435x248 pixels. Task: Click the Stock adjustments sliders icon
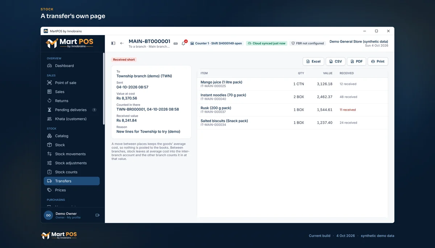pyautogui.click(x=50, y=163)
